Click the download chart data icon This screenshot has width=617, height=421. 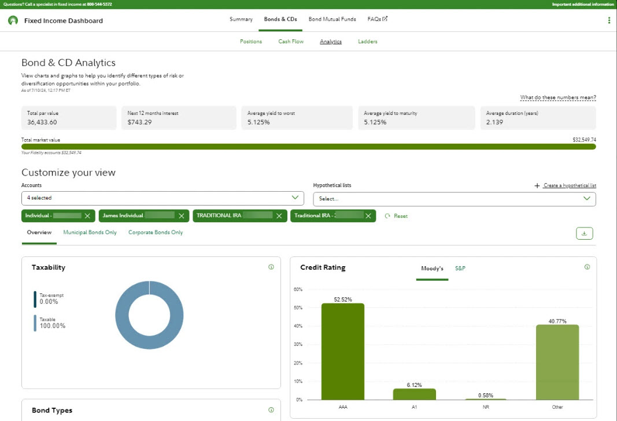[584, 233]
